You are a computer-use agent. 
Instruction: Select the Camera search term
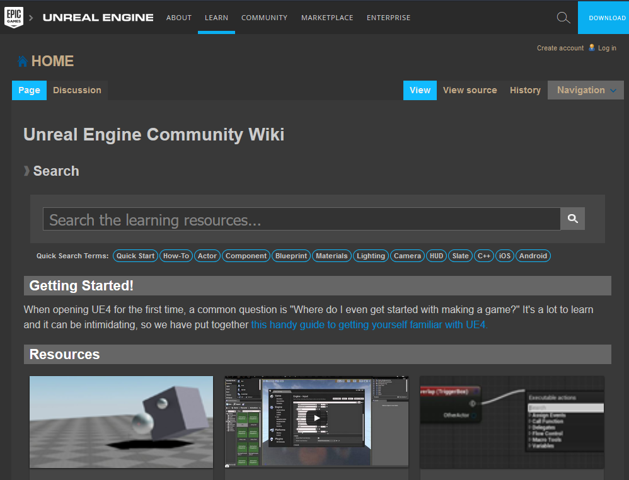407,256
